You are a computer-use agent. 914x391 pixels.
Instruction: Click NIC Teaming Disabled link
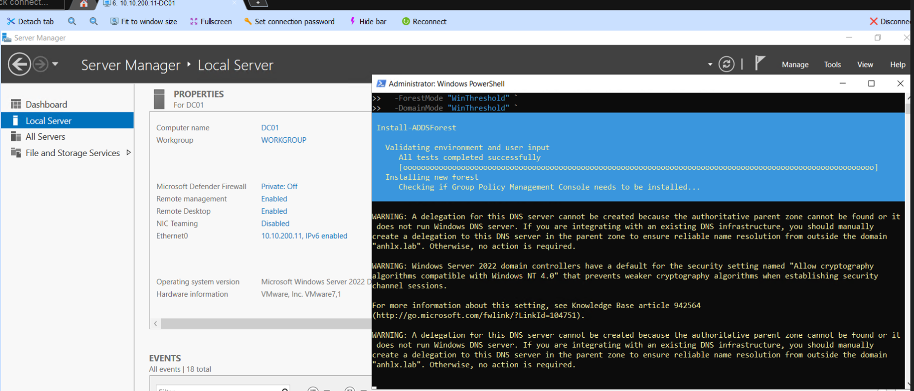pyautogui.click(x=275, y=224)
